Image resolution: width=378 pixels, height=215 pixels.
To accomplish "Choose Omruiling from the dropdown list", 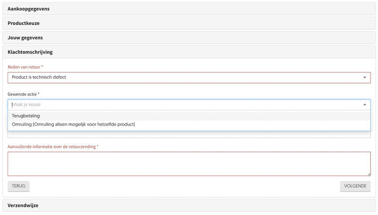I will pos(73,124).
